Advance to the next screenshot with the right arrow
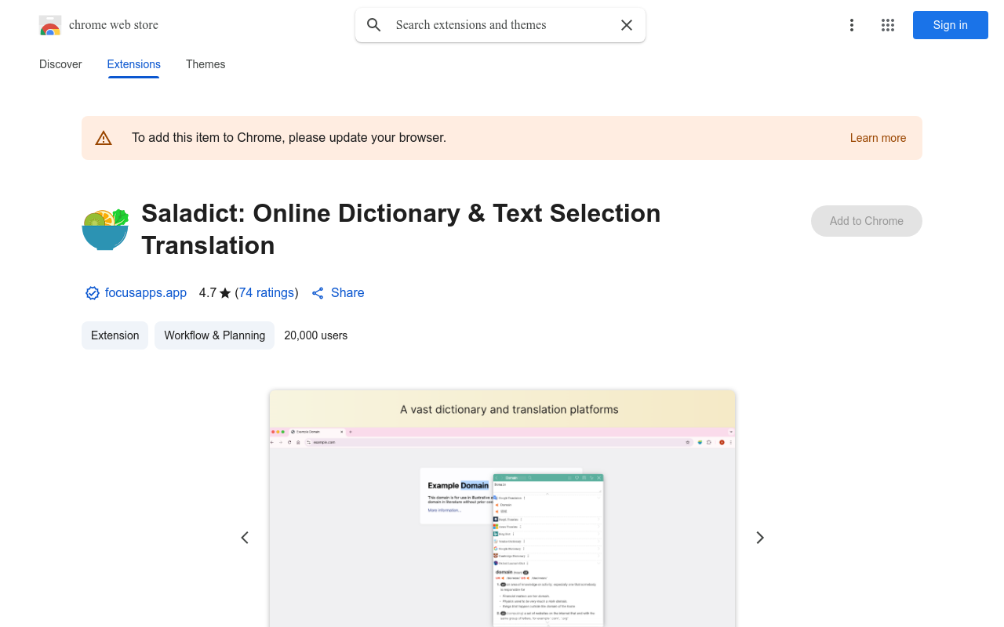This screenshot has height=627, width=1004. click(x=759, y=538)
